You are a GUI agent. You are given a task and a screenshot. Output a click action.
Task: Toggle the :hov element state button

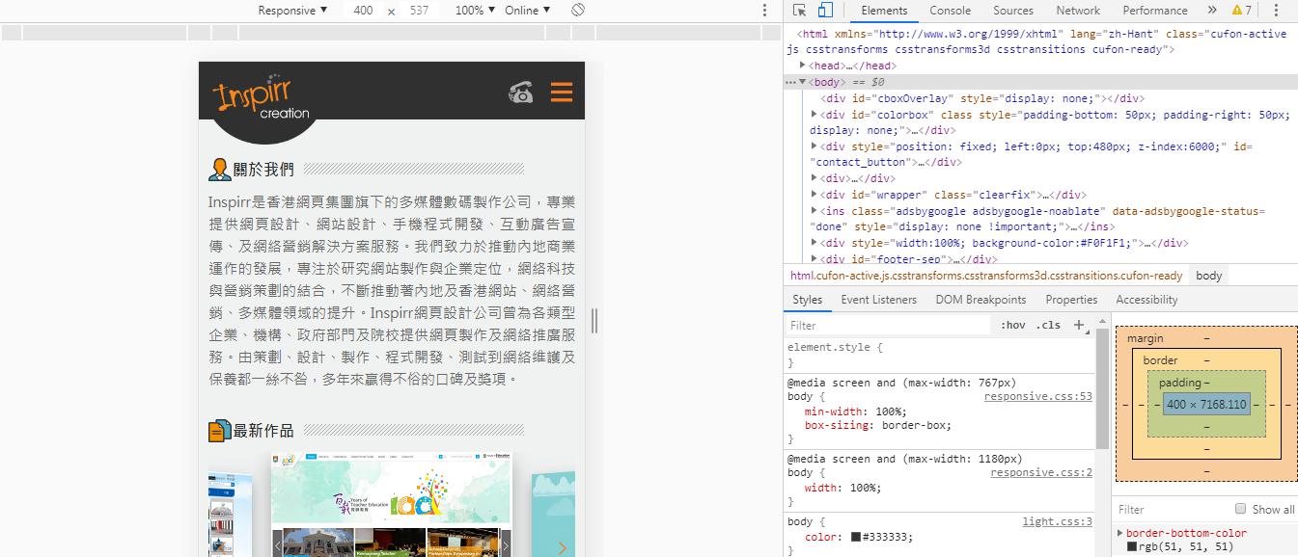click(1012, 325)
